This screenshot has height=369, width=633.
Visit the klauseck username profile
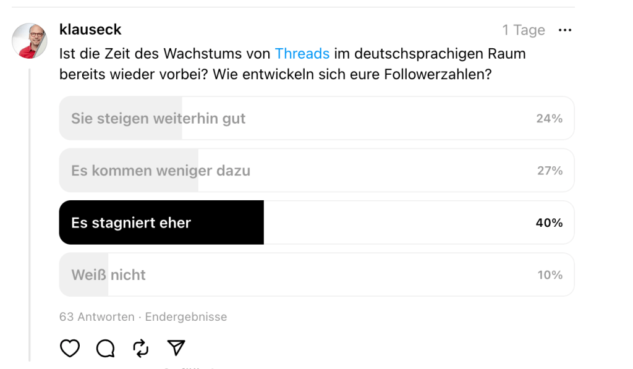(90, 29)
